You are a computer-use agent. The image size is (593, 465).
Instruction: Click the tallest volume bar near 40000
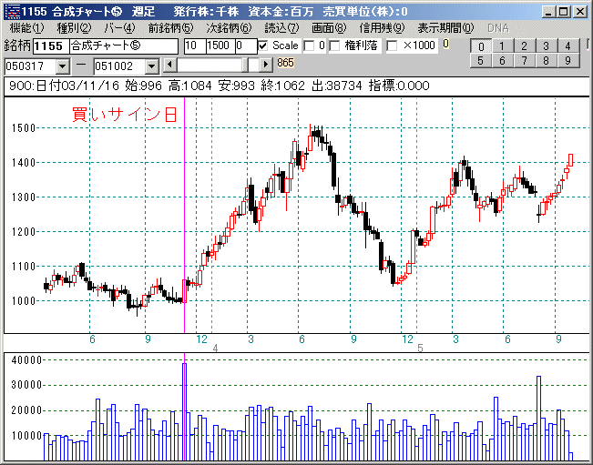(x=185, y=411)
